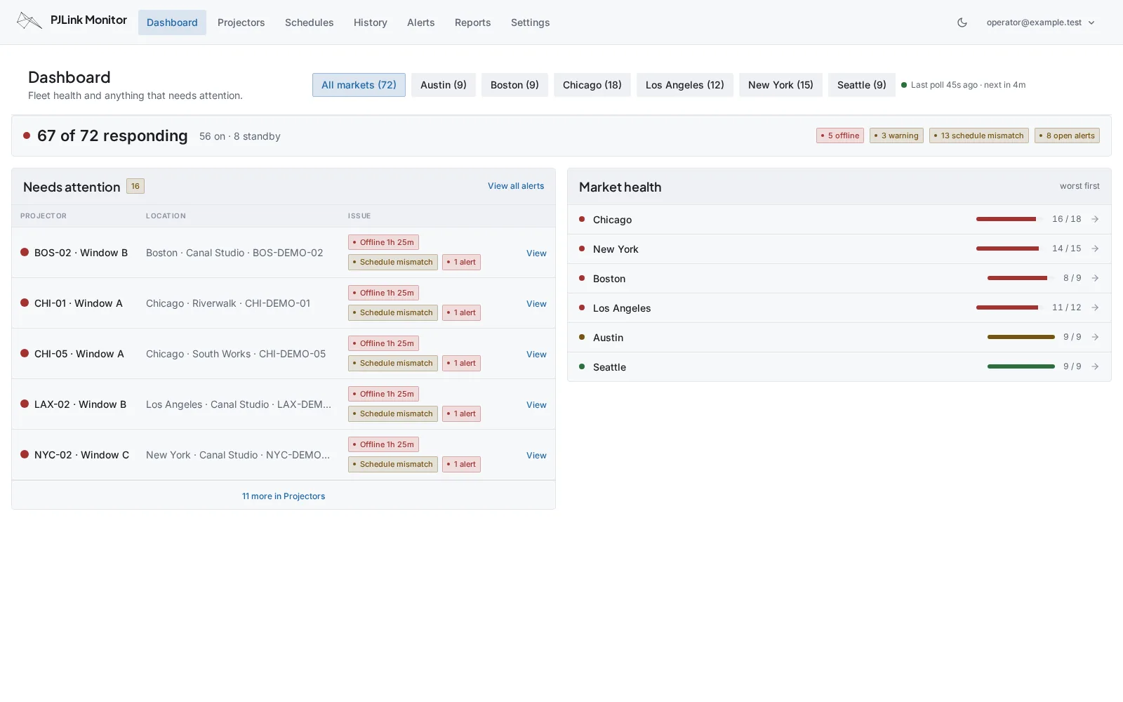Image resolution: width=1123 pixels, height=702 pixels.
Task: Choose the New York (15) filter
Action: tap(780, 85)
